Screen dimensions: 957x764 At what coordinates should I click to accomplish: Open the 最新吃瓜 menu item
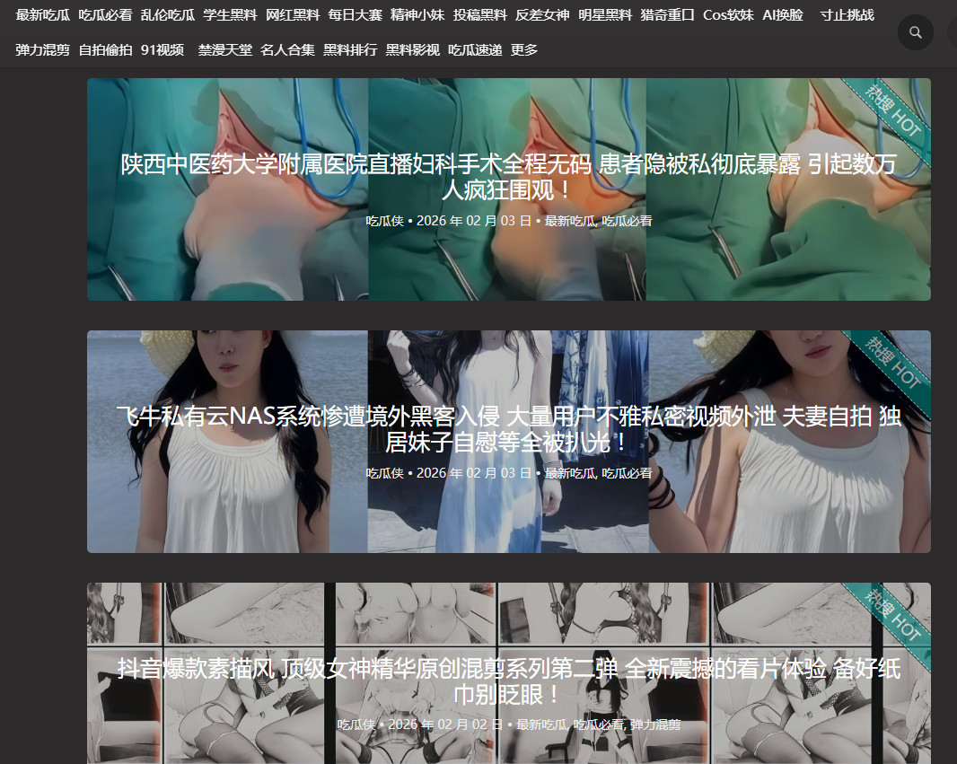tap(42, 15)
